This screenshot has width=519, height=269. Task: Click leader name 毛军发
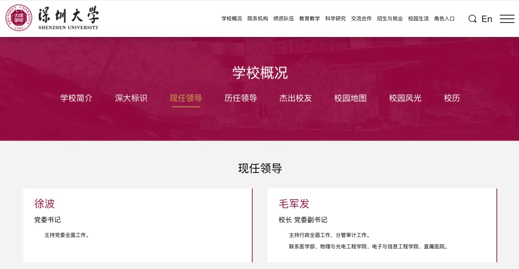click(294, 204)
